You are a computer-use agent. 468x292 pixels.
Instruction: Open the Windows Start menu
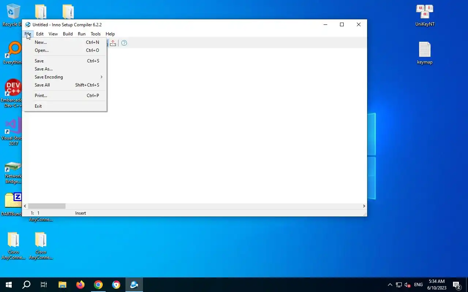pyautogui.click(x=9, y=285)
